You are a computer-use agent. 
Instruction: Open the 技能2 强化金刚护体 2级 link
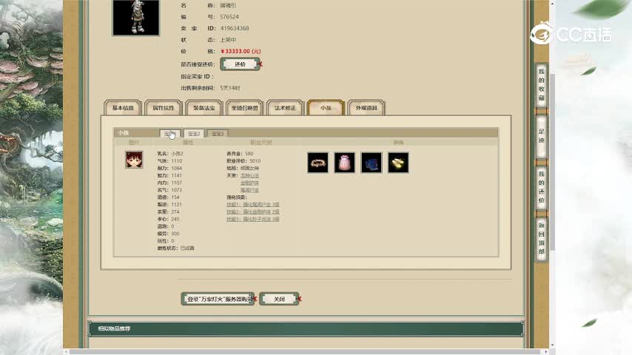[253, 212]
